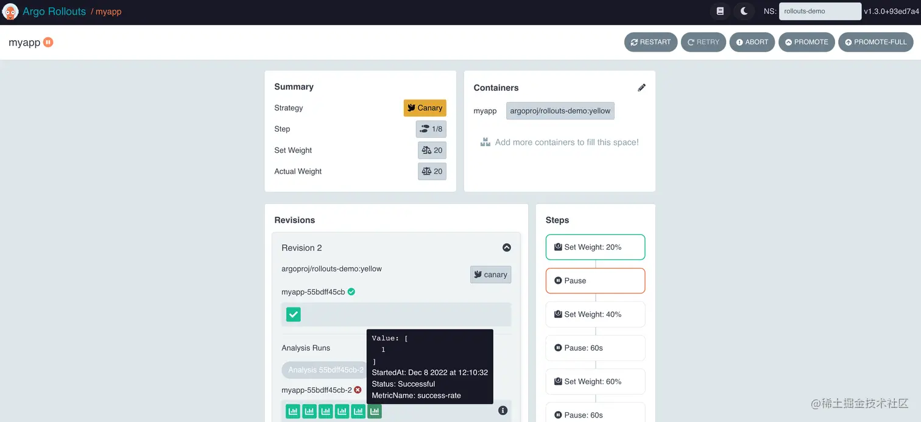921x422 pixels.
Task: Click the Actual Weight 20 badge
Action: pos(432,171)
